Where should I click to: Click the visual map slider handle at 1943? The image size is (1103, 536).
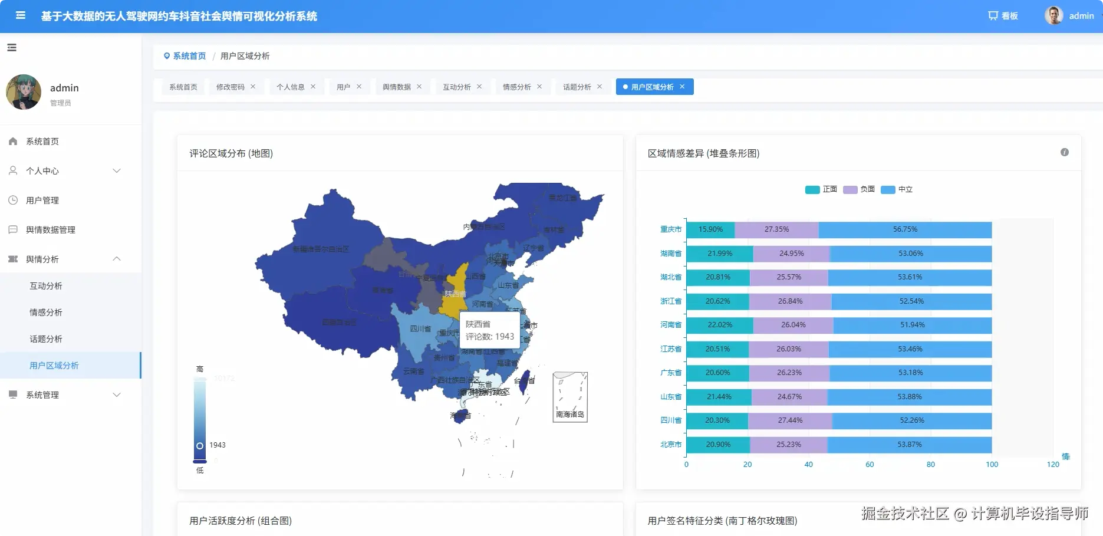[200, 446]
